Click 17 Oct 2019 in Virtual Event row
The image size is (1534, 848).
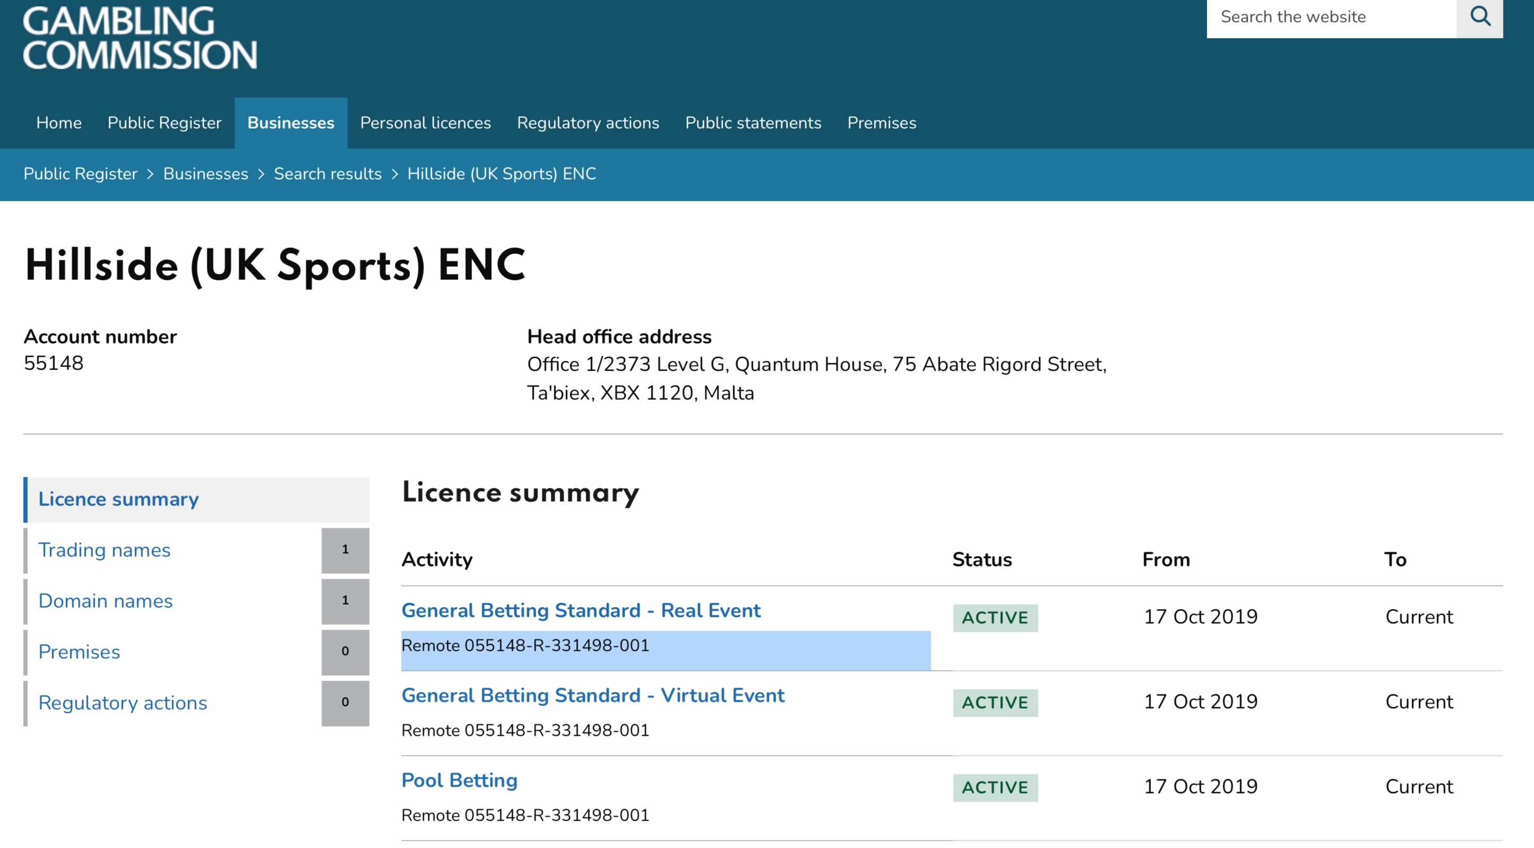1201,702
